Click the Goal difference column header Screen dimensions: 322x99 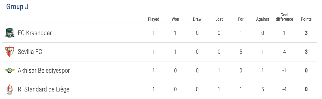pyautogui.click(x=284, y=17)
